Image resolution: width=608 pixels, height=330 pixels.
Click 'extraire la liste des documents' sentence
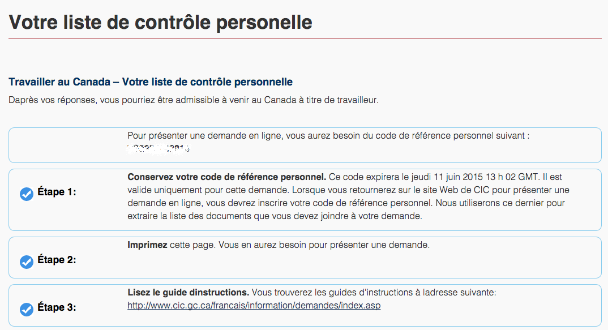[x=275, y=216]
